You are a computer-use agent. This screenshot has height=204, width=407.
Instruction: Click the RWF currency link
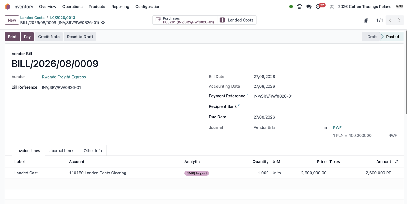pyautogui.click(x=337, y=128)
